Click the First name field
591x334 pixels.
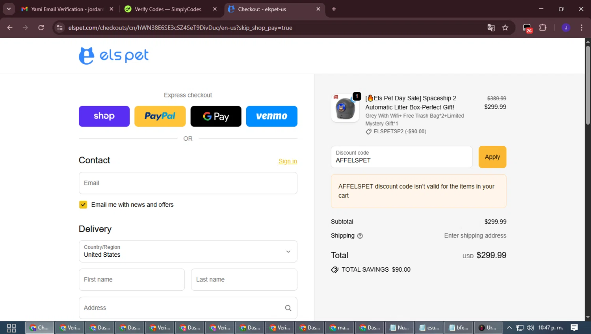132,280
